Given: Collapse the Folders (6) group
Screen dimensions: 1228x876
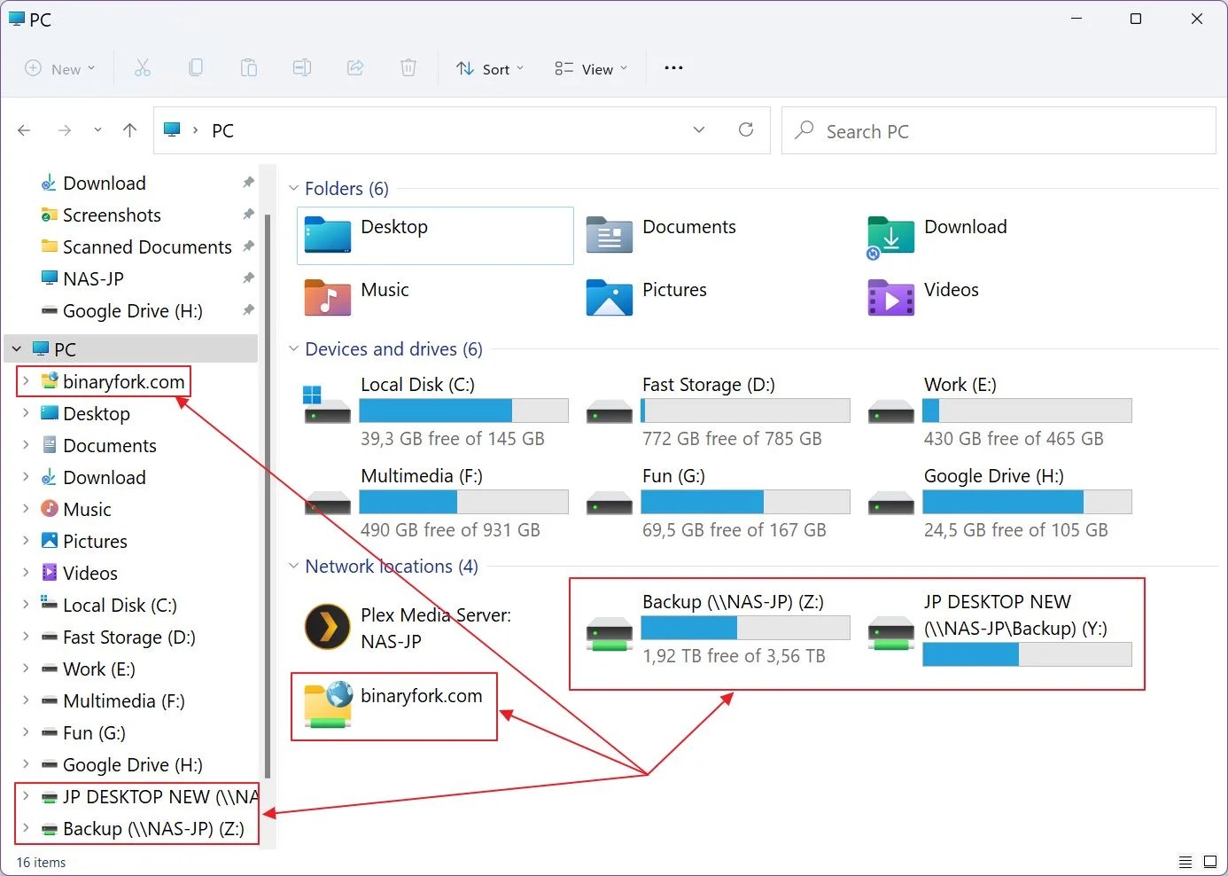Looking at the screenshot, I should click(x=293, y=188).
